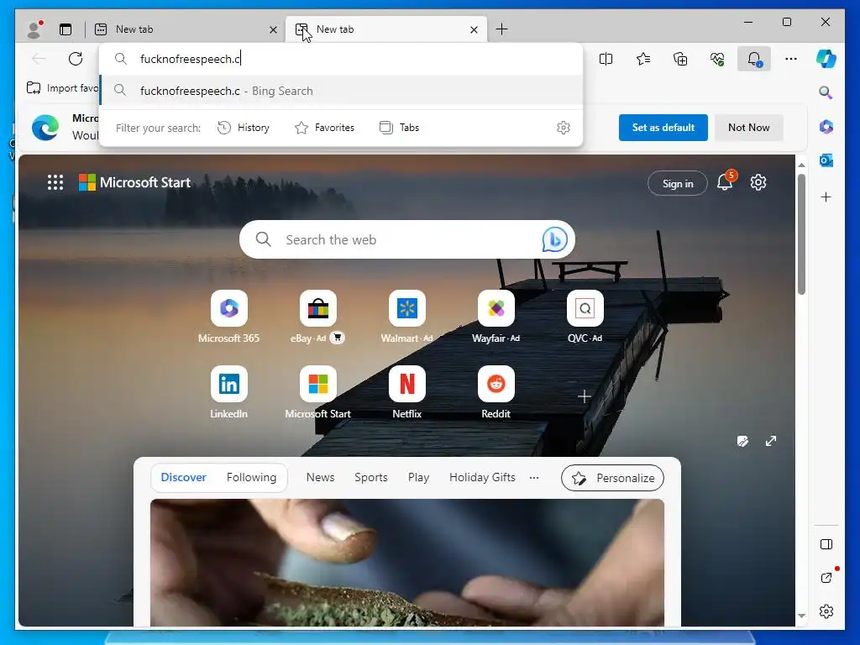860x645 pixels.
Task: Close the first New tab
Action: [273, 29]
